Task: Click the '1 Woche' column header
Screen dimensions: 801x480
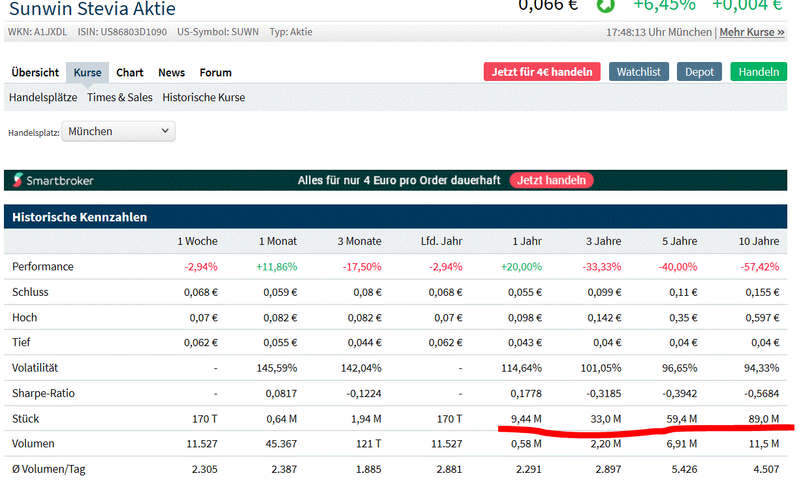Action: [x=197, y=241]
